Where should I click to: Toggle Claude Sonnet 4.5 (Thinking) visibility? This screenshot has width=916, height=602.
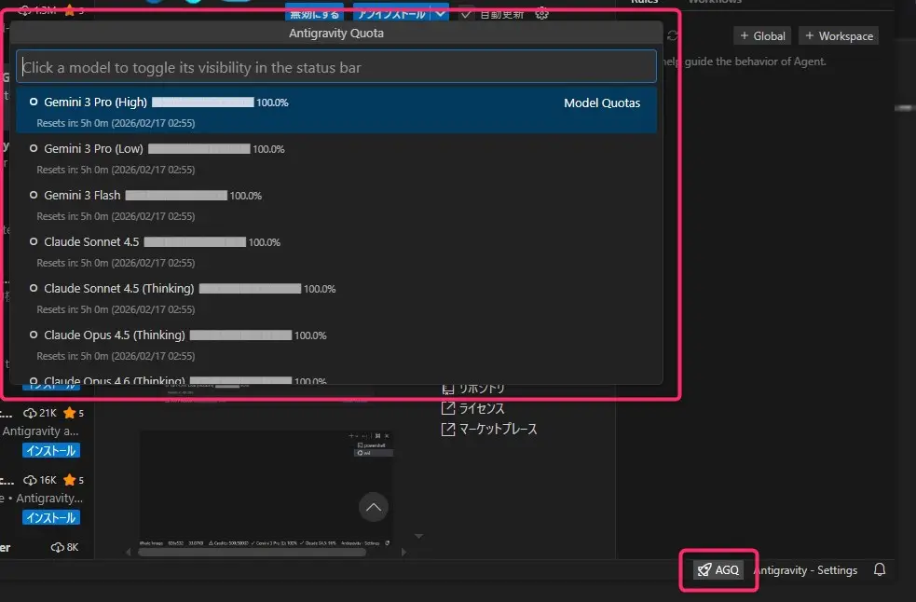[336, 298]
